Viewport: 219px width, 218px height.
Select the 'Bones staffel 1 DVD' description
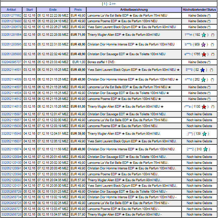(101, 62)
